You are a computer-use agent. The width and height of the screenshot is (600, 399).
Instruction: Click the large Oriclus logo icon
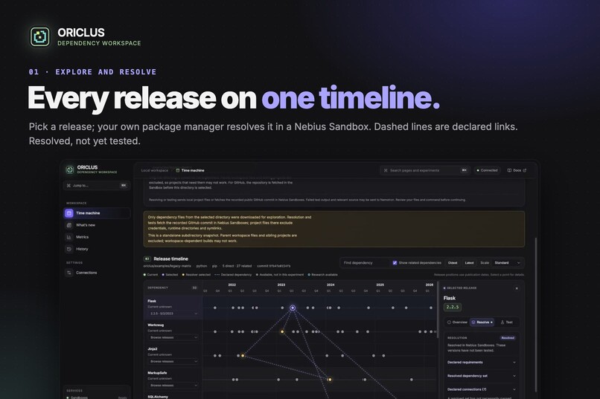coord(40,36)
